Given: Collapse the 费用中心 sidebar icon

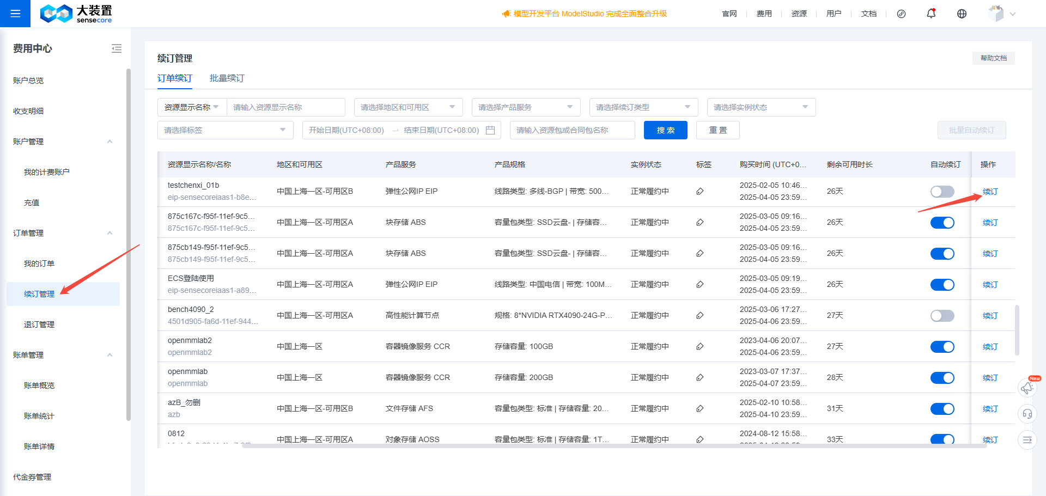Looking at the screenshot, I should click(x=117, y=48).
